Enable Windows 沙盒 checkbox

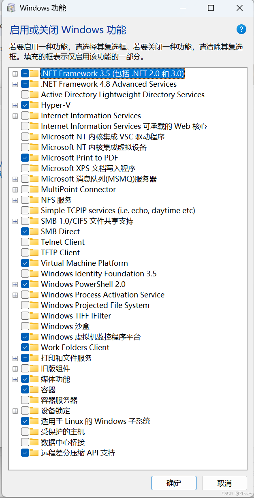coord(25,326)
